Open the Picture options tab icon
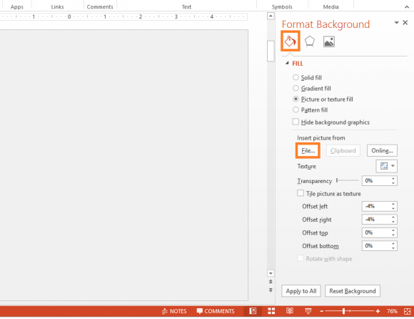 click(329, 41)
